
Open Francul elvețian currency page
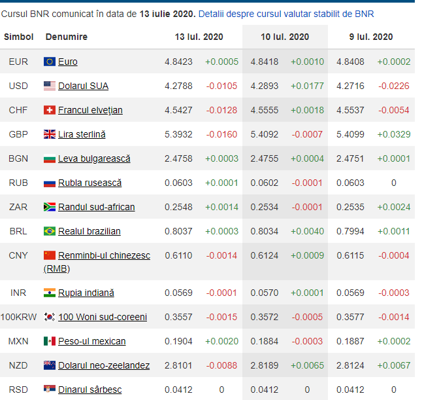point(90,110)
